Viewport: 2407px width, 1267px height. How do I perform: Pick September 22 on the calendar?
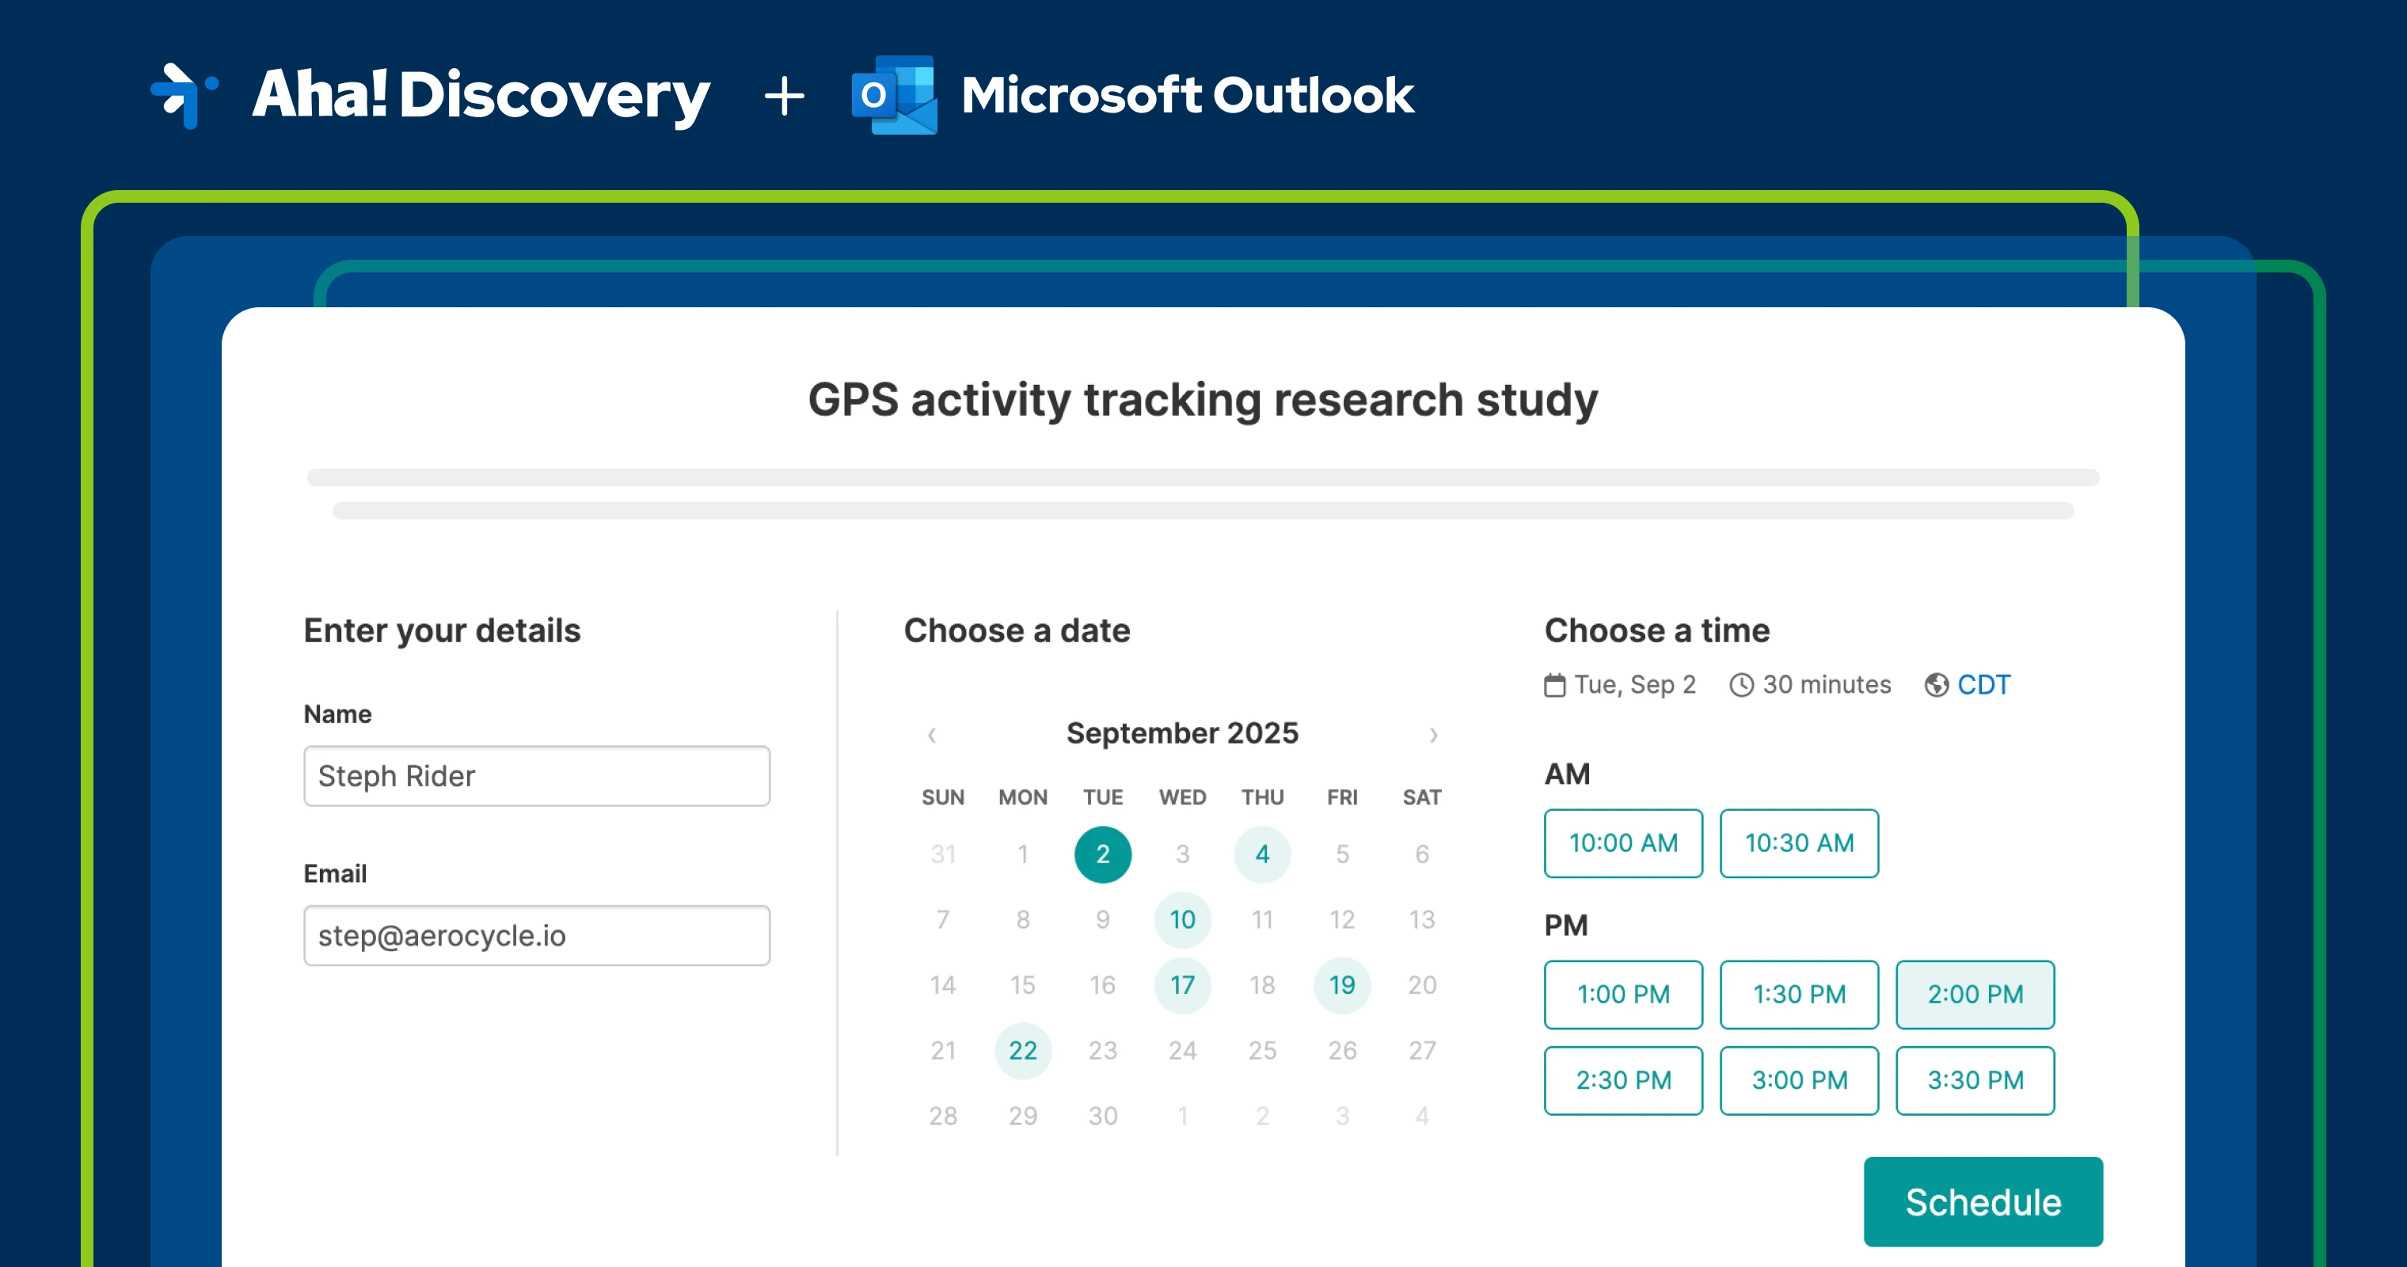tap(1022, 1050)
